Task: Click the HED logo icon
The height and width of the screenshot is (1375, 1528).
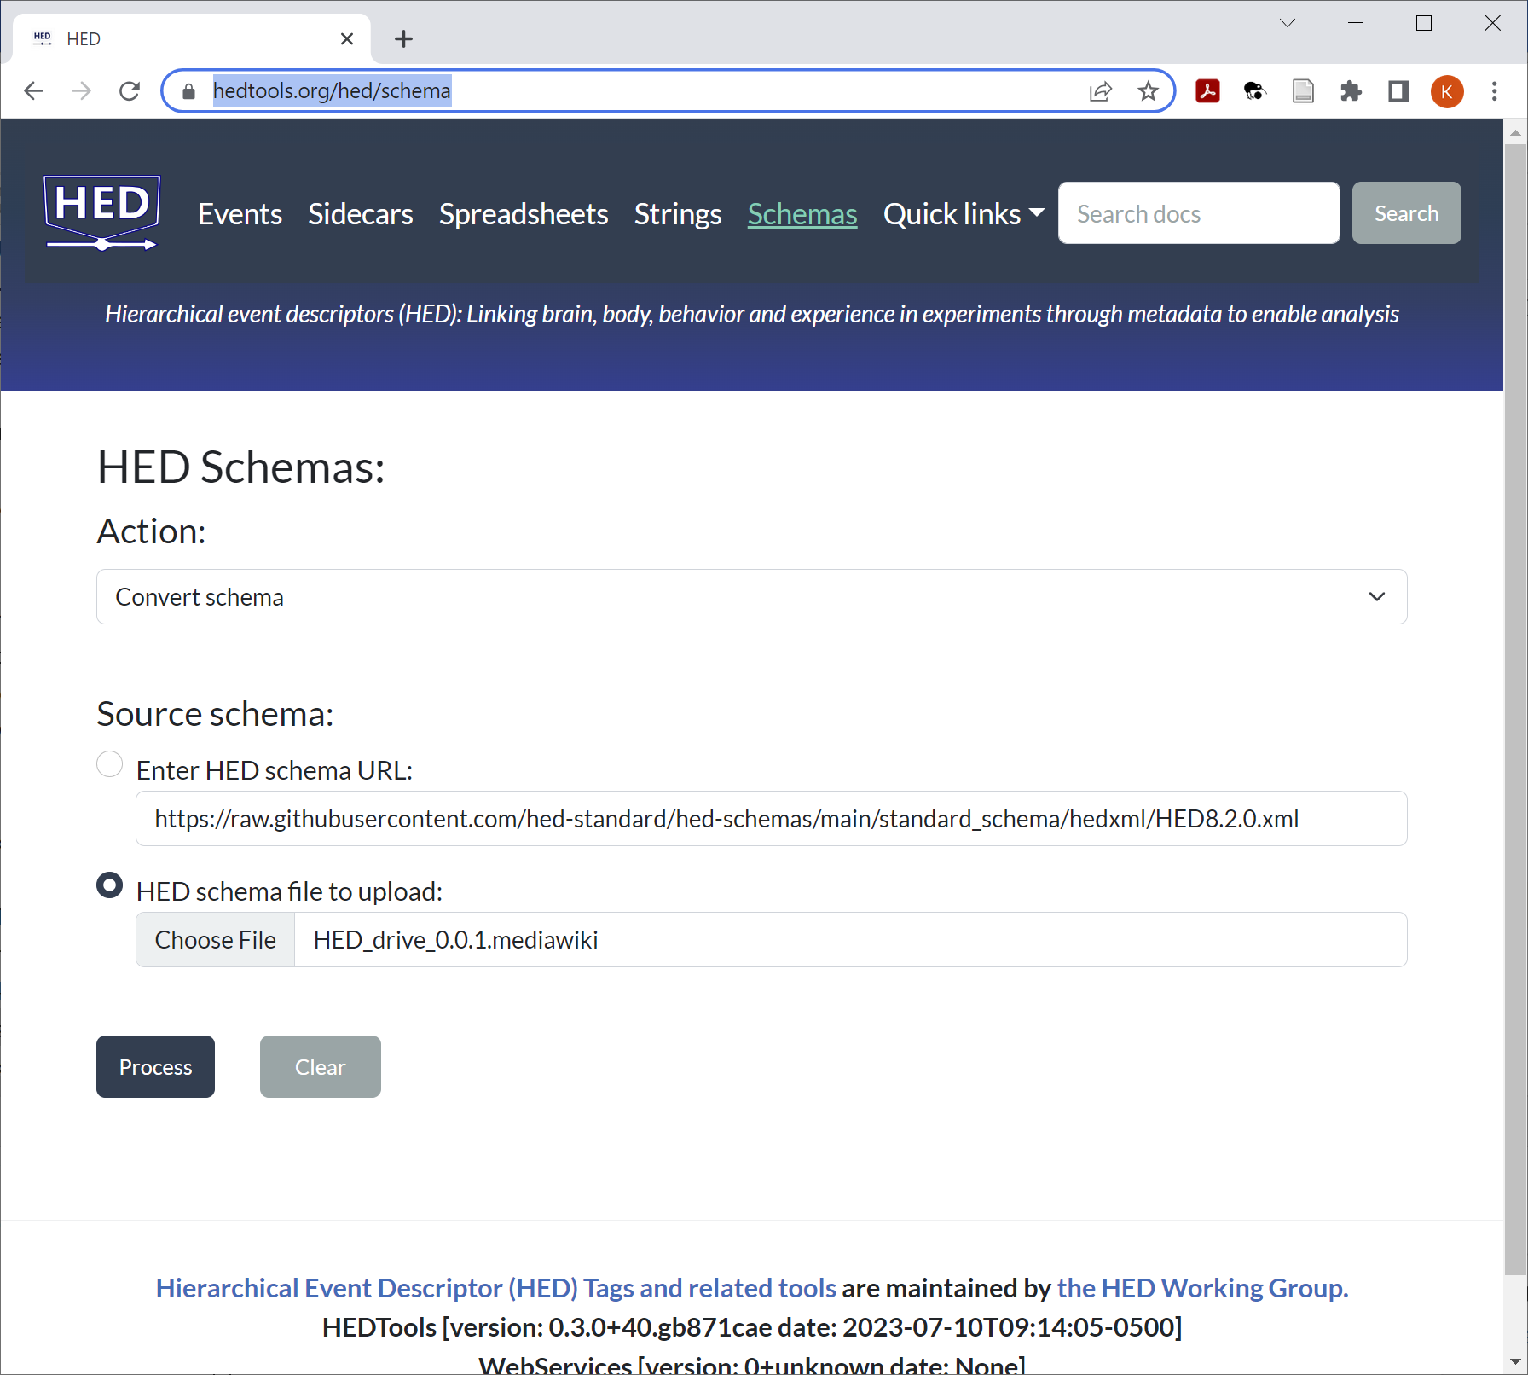Action: coord(101,212)
